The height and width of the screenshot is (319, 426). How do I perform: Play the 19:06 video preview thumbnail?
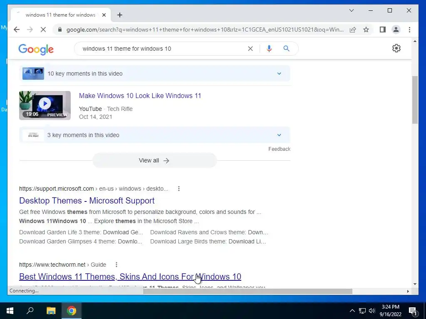[45, 106]
